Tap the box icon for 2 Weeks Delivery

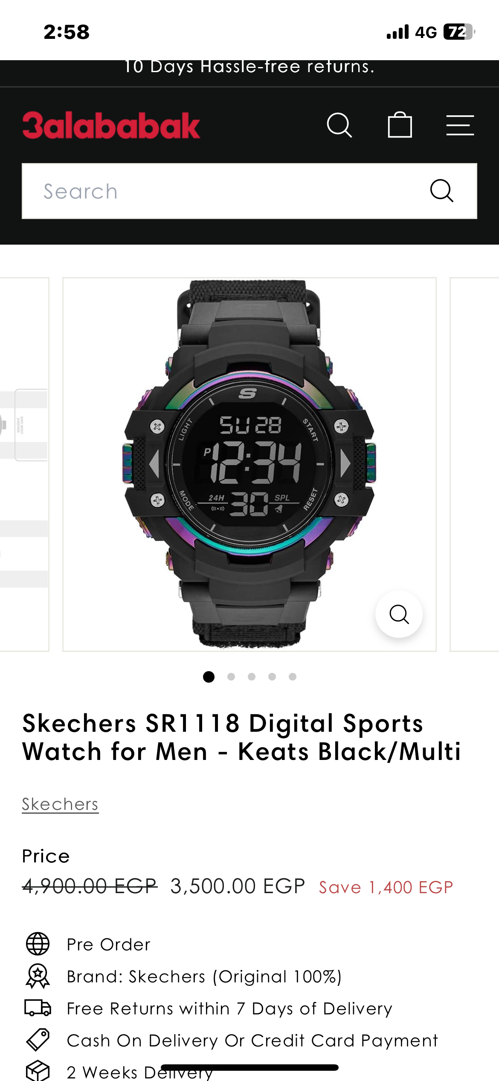[38, 1071]
